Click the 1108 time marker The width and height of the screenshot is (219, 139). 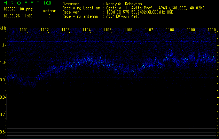170,30
